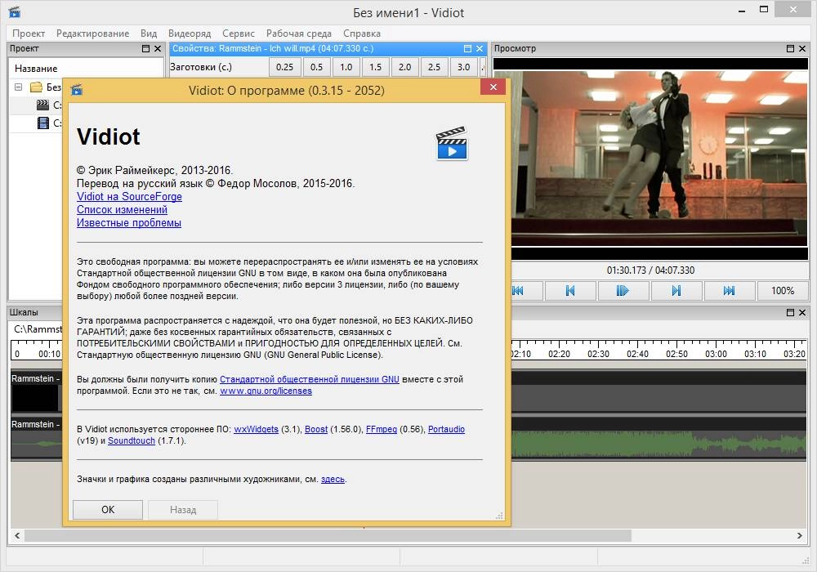Viewport: 817px width, 572px height.
Task: Go to previous cut in preview
Action: tap(570, 291)
